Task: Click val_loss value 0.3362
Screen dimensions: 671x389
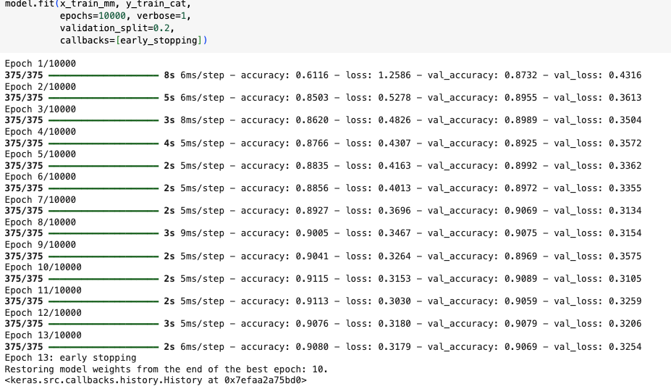Action: tap(625, 166)
